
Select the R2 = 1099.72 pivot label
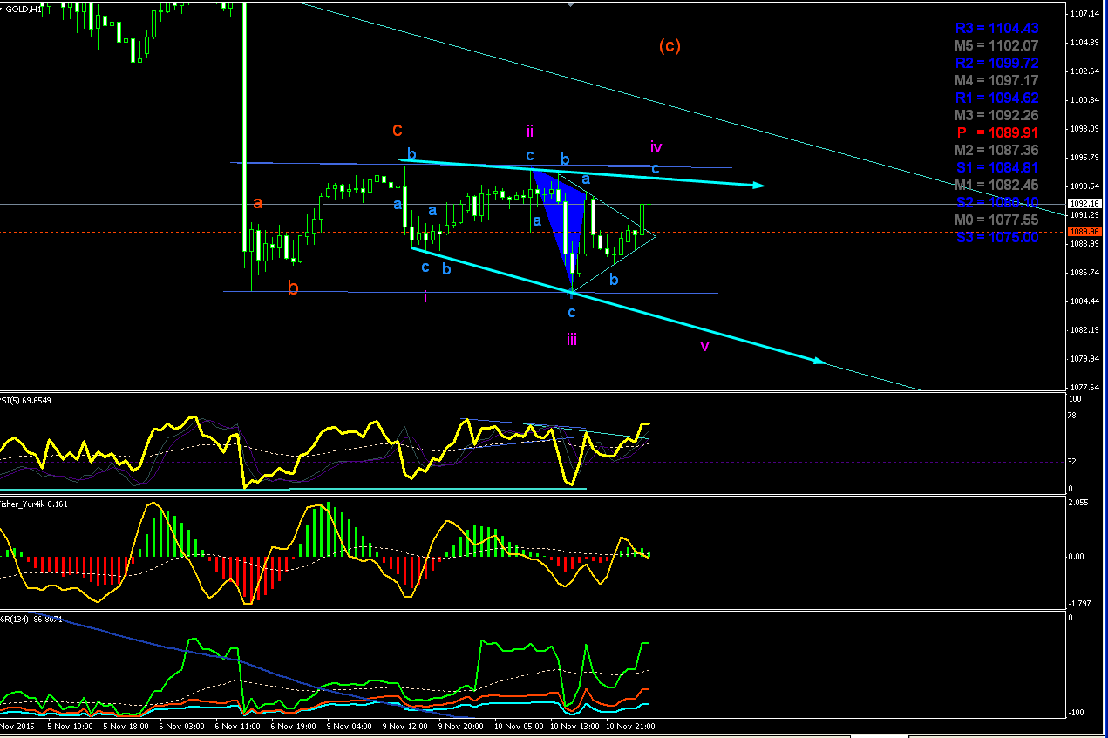(996, 63)
